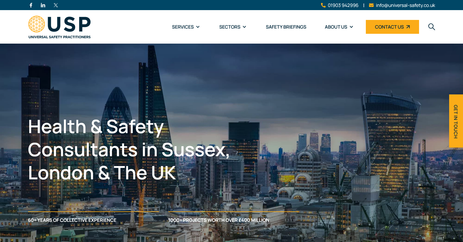
Task: Click the orange envelope email icon
Action: [x=371, y=5]
